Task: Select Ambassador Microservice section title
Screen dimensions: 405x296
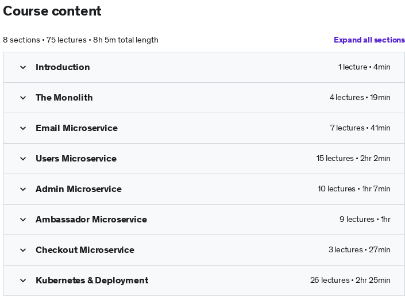Action: pyautogui.click(x=91, y=220)
